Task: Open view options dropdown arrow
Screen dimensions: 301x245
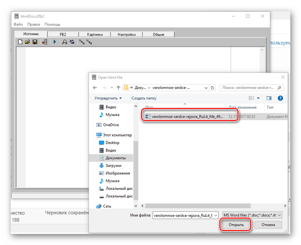Action: coord(259,98)
